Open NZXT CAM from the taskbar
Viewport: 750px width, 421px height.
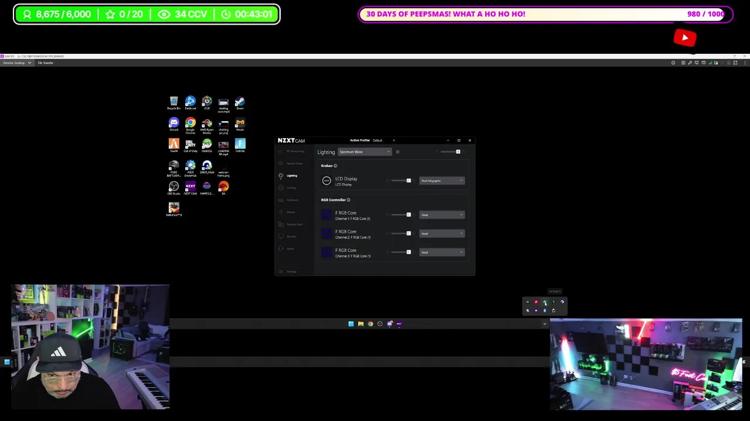click(x=399, y=324)
